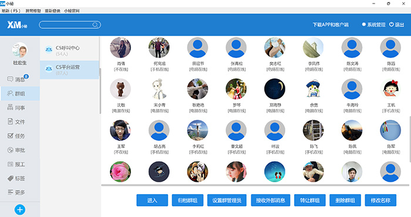The width and height of the screenshot is (411, 217).
Task: Select member 宋小青 avatar
Action: coord(159,89)
